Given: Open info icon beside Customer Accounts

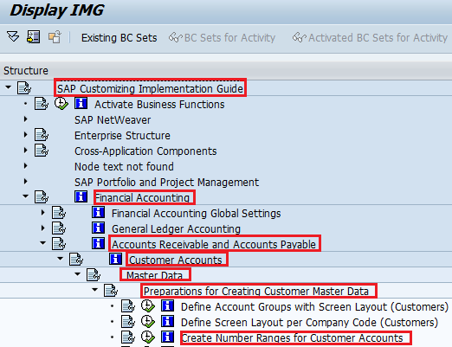Looking at the screenshot, I should pos(116,259).
